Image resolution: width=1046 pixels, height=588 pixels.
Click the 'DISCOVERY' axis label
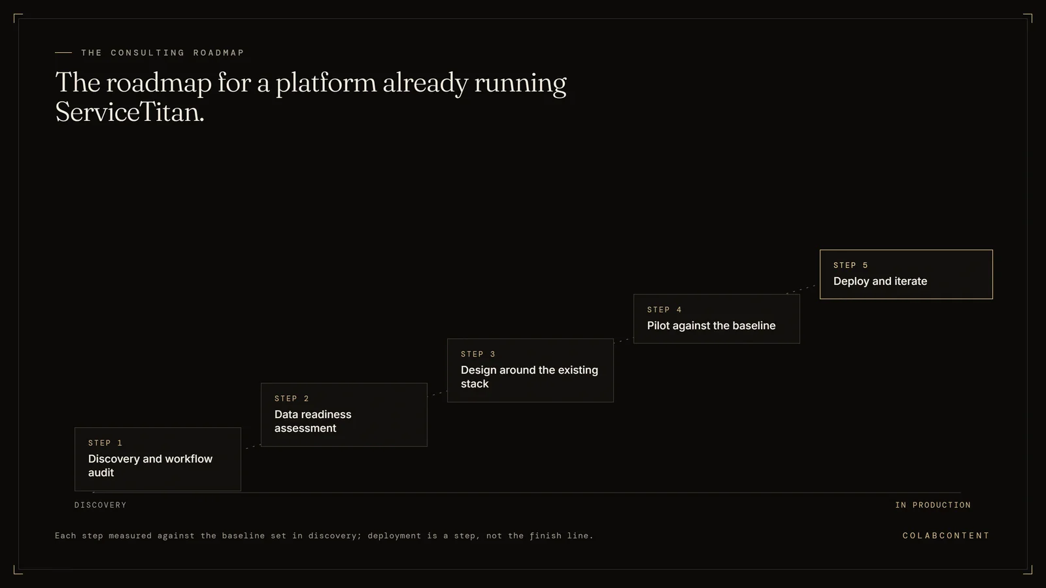coord(101,505)
